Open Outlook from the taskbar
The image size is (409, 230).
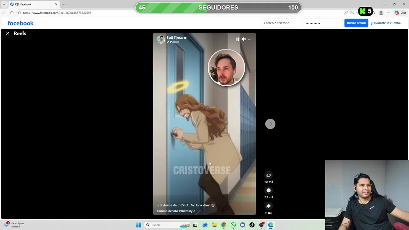tap(205, 225)
